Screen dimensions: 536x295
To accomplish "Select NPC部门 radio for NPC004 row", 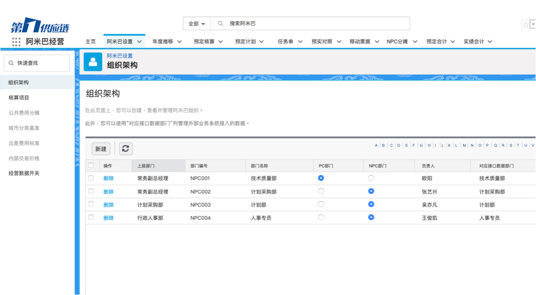I will (x=371, y=217).
